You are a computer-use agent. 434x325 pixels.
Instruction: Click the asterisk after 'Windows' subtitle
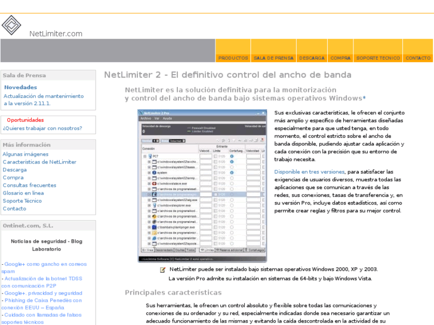(x=364, y=97)
